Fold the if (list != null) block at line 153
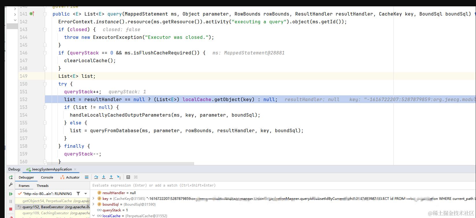This screenshot has height=218, width=476. click(45, 107)
